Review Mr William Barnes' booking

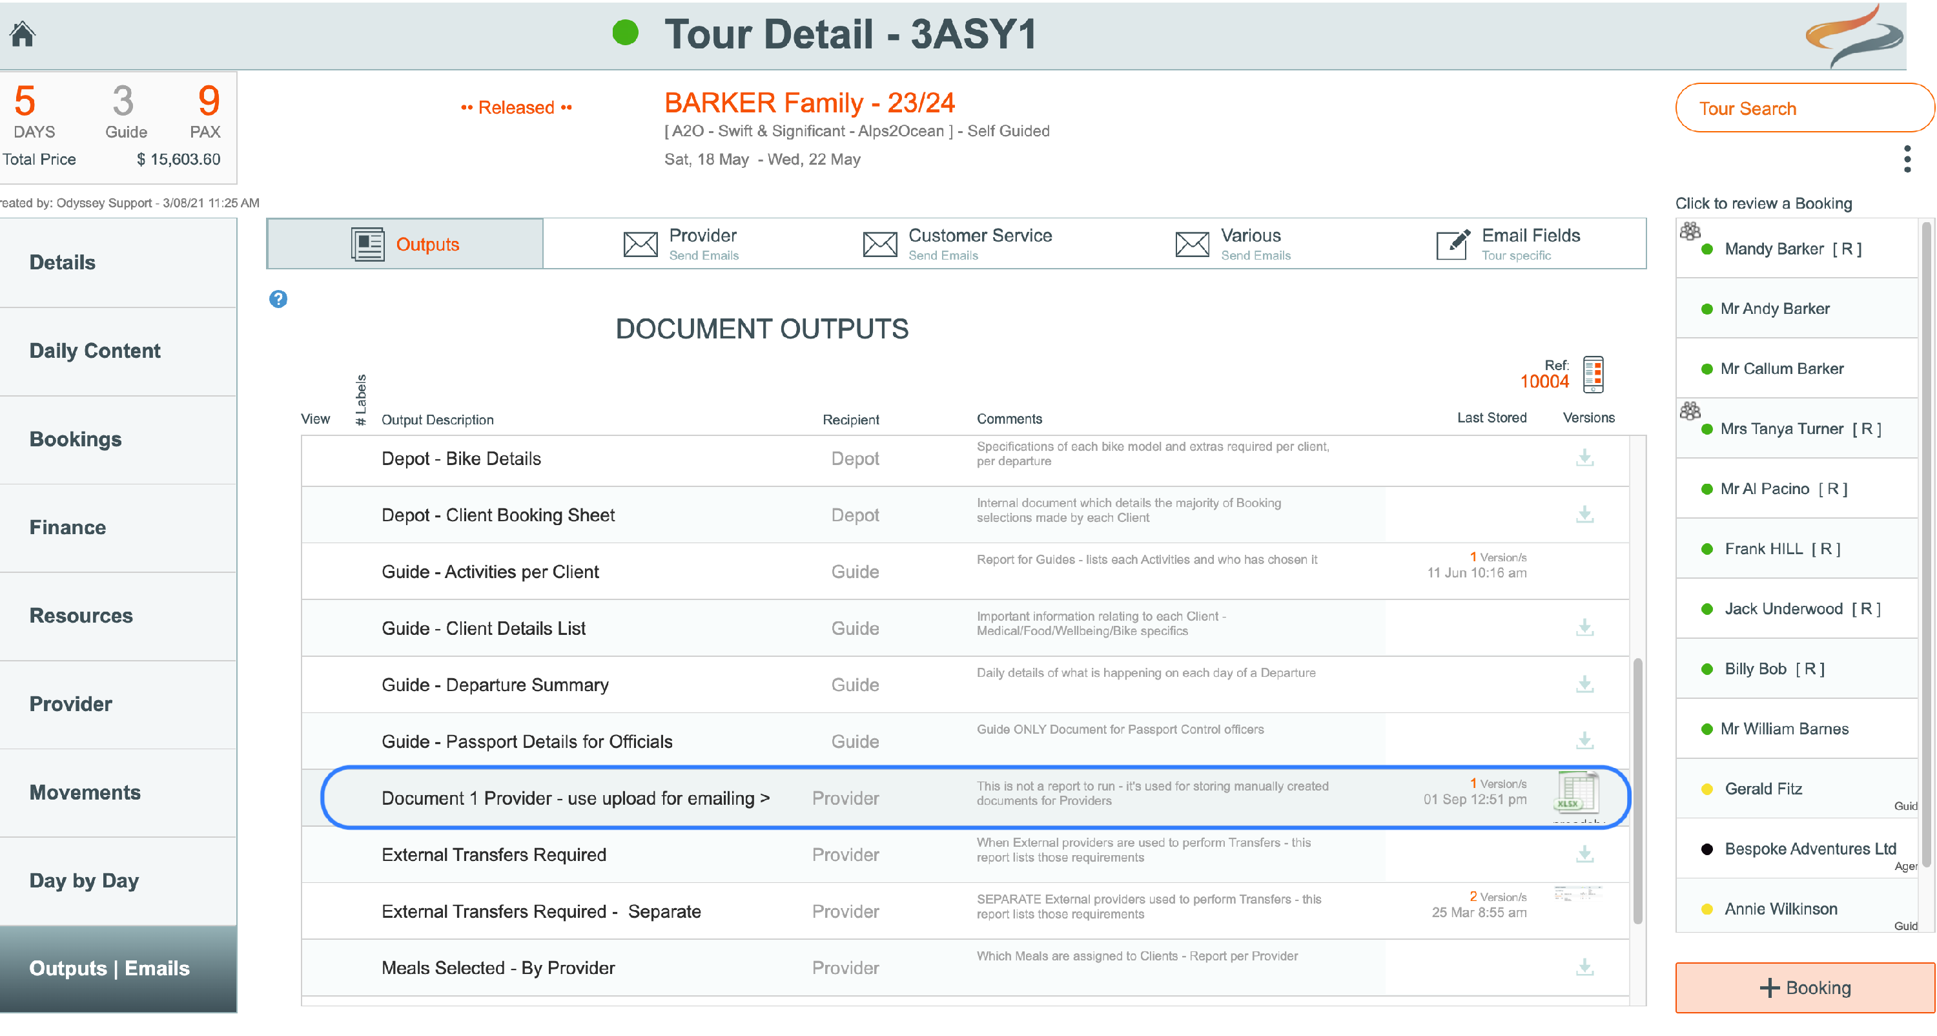tap(1797, 729)
